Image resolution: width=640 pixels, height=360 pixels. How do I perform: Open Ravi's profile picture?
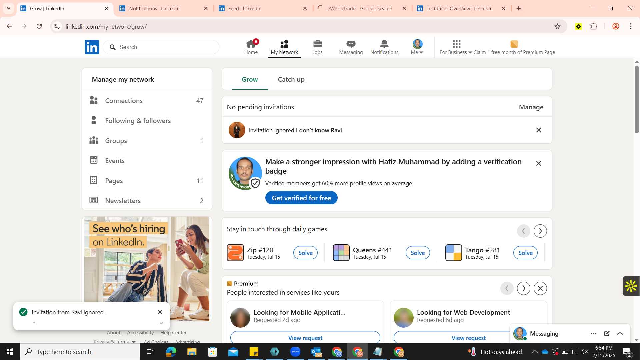click(237, 130)
